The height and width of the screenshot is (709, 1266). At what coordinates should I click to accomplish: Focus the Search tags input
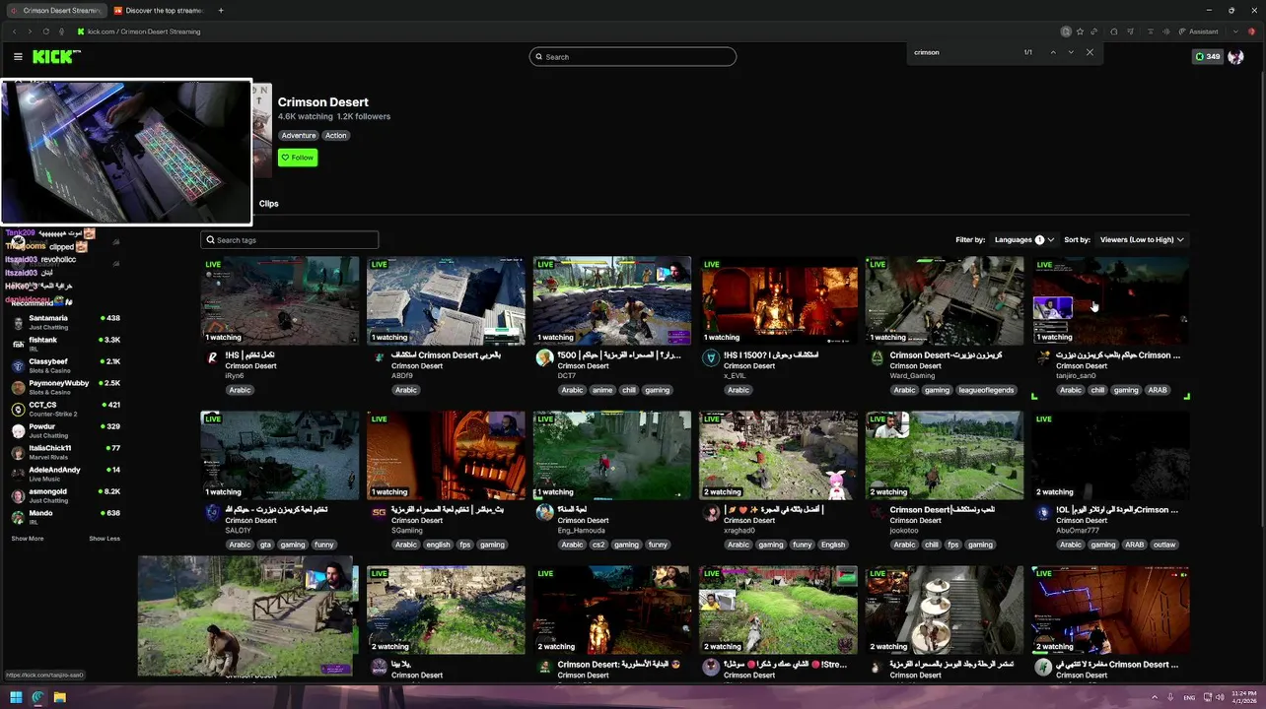[x=290, y=240]
